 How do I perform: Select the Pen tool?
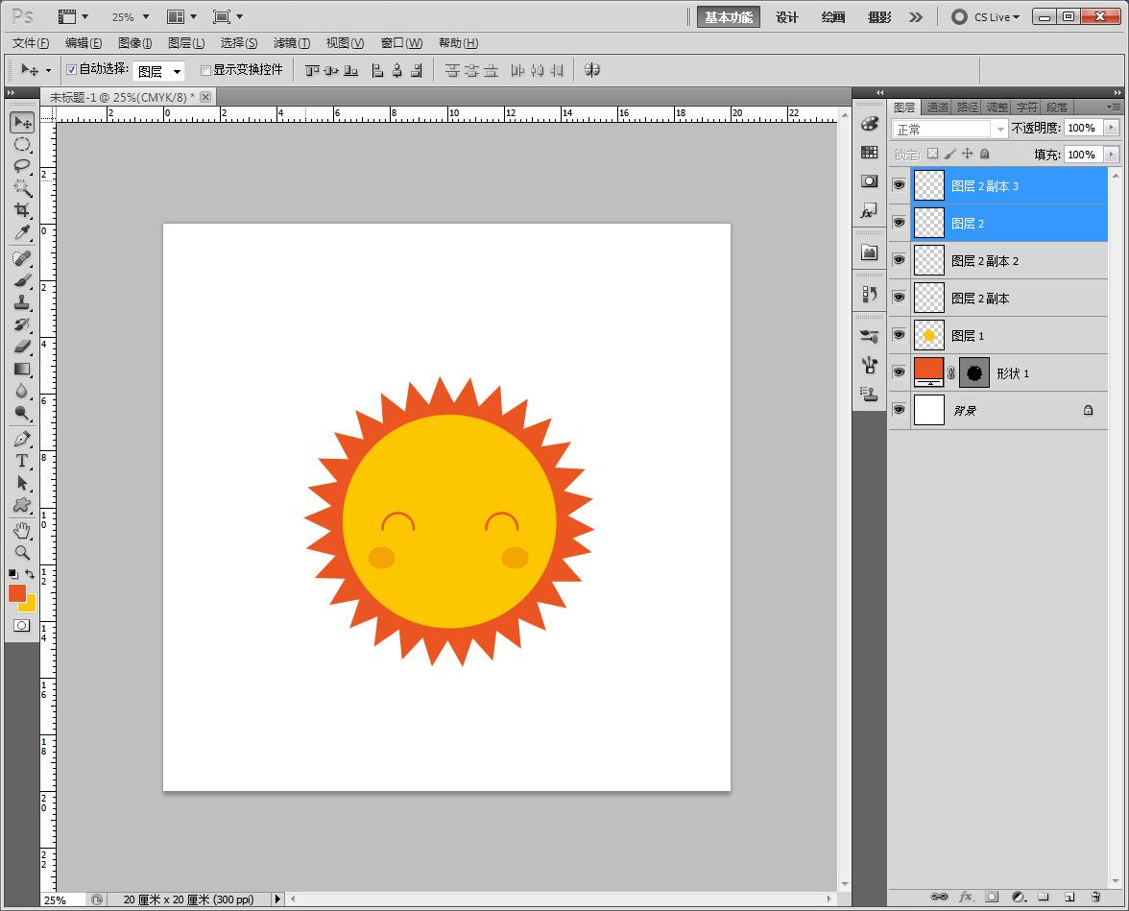point(22,439)
